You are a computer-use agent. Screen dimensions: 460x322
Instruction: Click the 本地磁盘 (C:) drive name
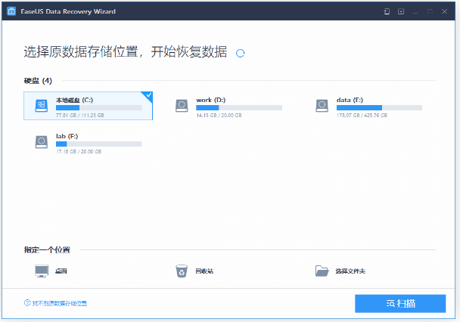coord(74,100)
